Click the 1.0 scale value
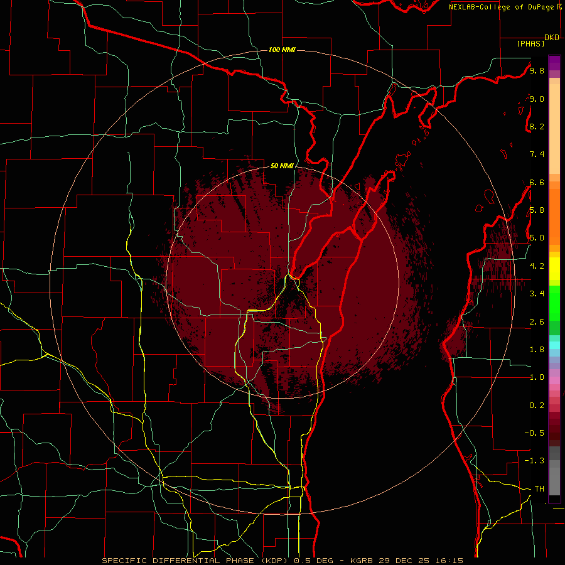 [x=537, y=377]
